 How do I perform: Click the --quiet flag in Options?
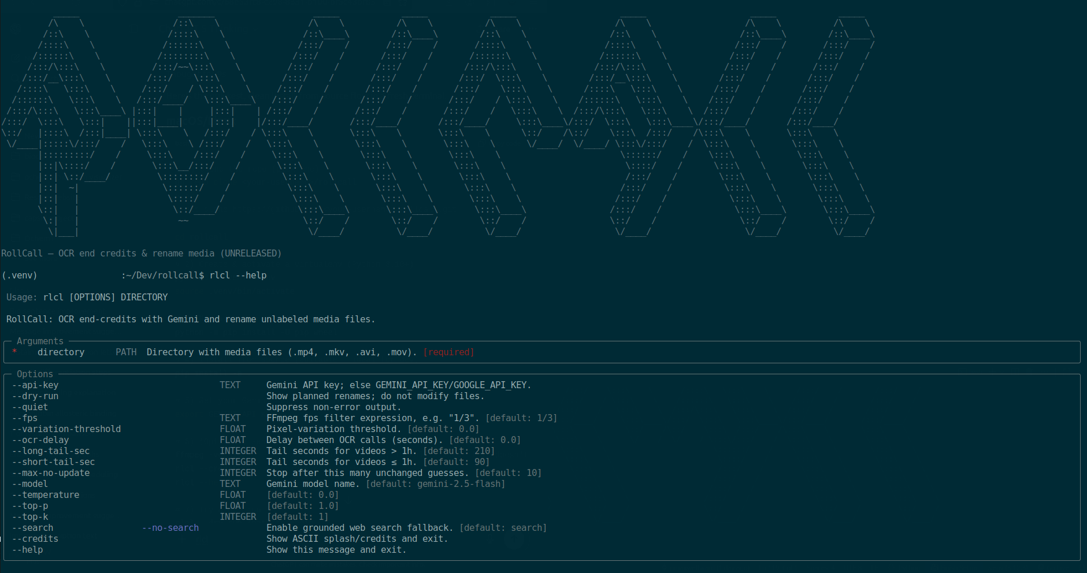[30, 407]
